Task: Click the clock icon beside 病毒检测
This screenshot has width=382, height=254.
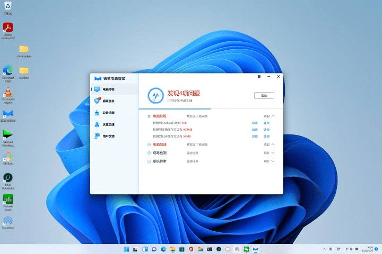Action: (x=149, y=153)
